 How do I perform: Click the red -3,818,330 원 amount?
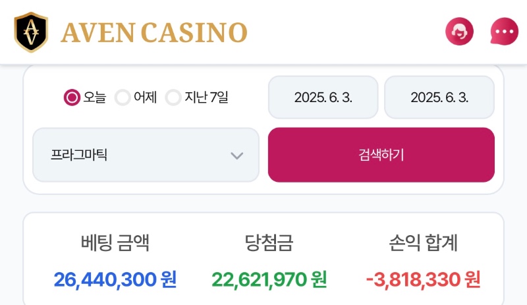(423, 279)
